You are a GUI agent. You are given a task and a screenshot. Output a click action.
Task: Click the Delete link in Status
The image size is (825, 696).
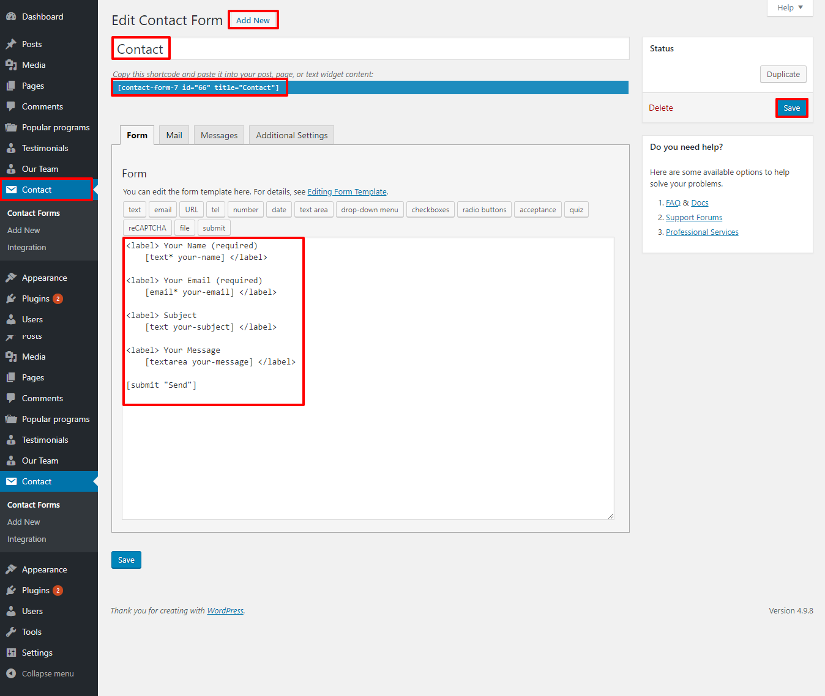(x=660, y=108)
